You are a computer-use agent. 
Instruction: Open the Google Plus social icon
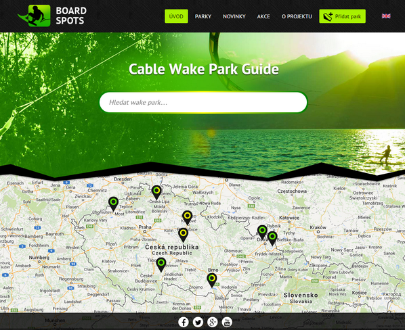coord(212,322)
